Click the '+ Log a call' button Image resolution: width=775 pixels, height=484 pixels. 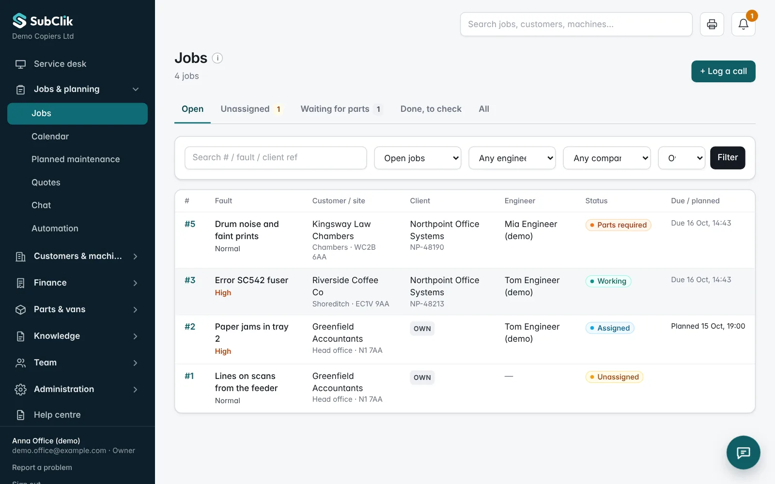tap(723, 71)
